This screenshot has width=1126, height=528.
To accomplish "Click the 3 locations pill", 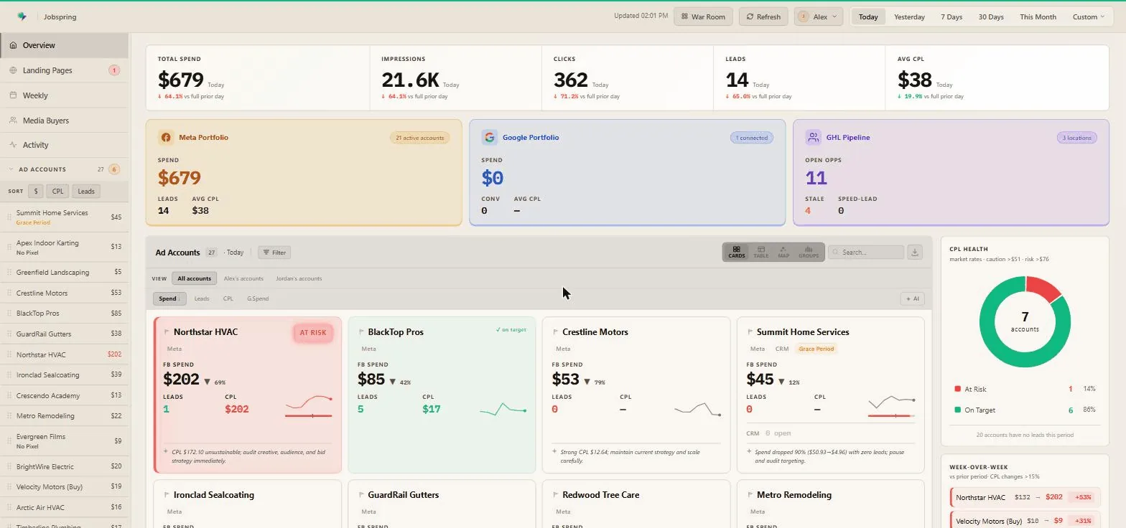I will (1077, 138).
